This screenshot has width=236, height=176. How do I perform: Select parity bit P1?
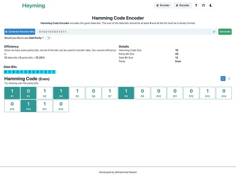tap(12, 93)
